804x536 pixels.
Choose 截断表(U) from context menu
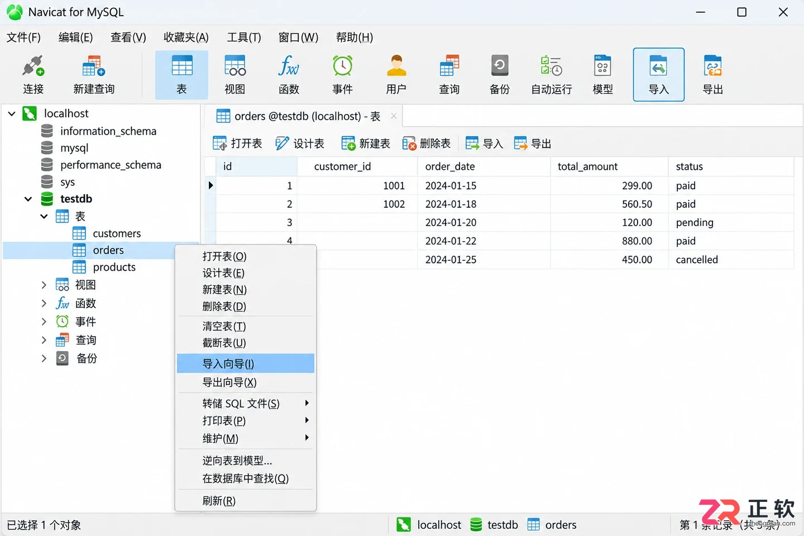click(x=246, y=343)
